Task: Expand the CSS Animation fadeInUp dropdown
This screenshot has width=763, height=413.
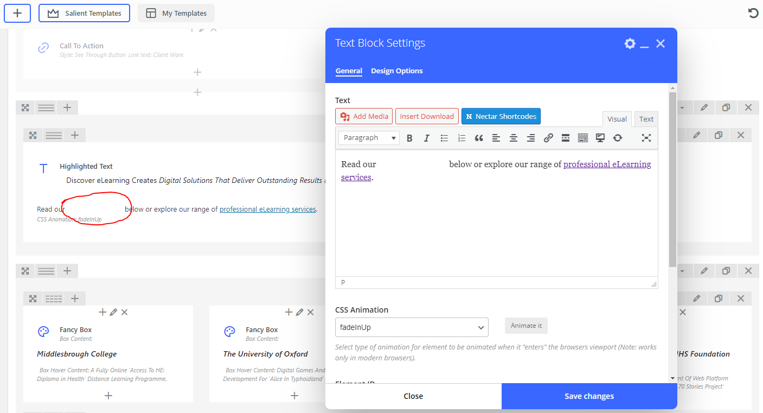Action: click(x=412, y=327)
